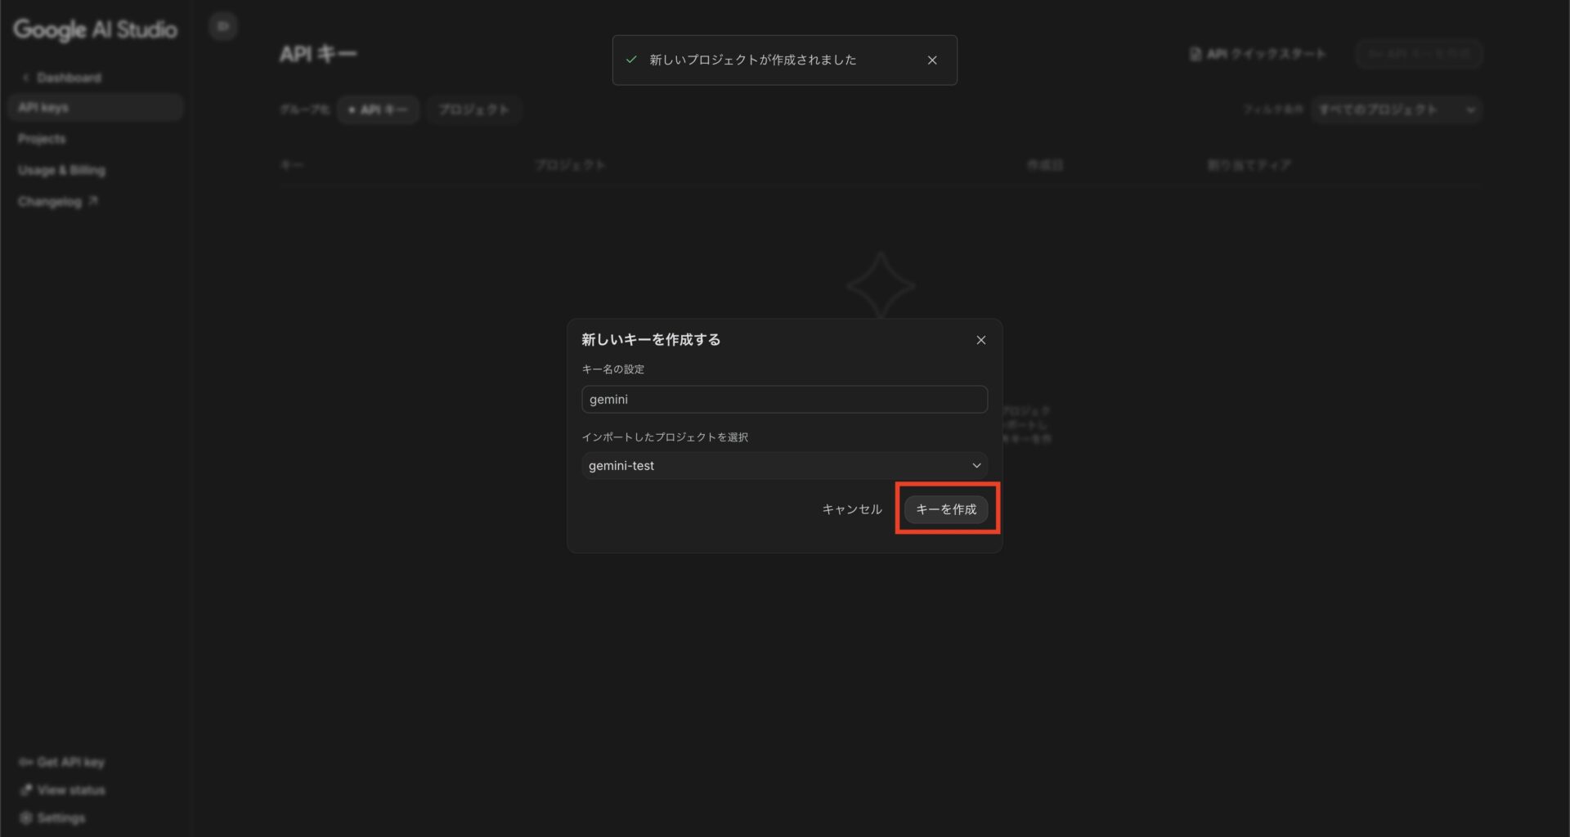This screenshot has height=837, width=1570.
Task: Click the key name field containing gemini
Action: 783,400
